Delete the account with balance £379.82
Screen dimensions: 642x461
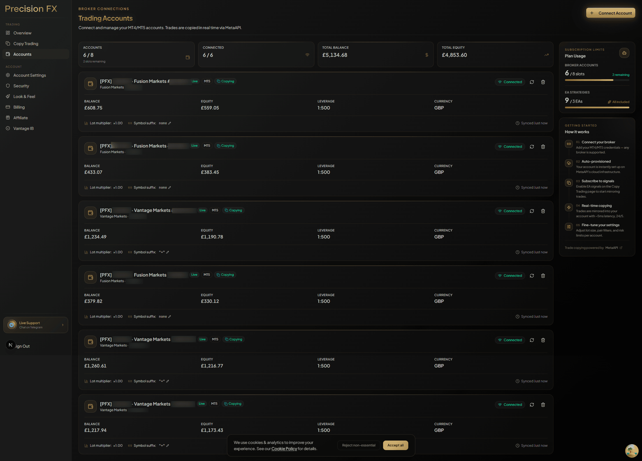(543, 275)
